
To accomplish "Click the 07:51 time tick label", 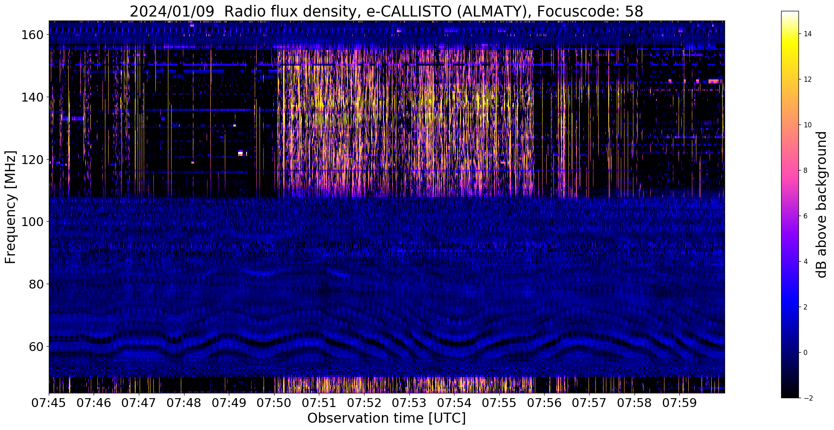I will point(319,402).
